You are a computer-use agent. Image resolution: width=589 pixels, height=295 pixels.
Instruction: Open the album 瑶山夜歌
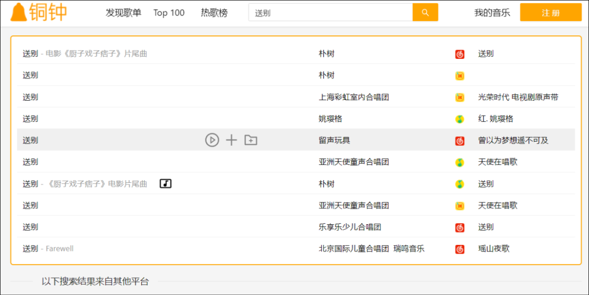click(494, 249)
